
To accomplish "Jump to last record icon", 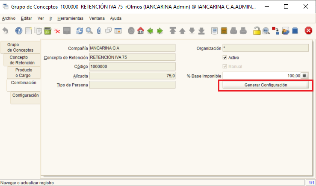I will pyautogui.click(x=201, y=31).
